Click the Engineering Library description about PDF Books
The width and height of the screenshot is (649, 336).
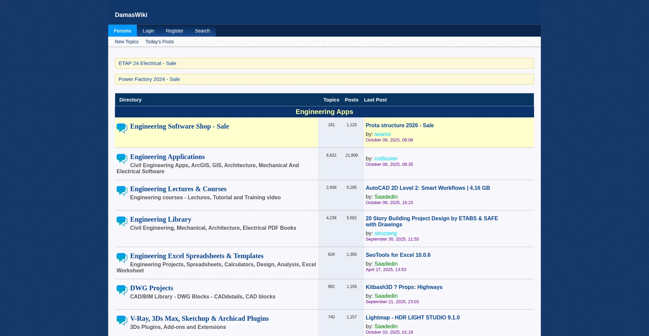pos(213,228)
